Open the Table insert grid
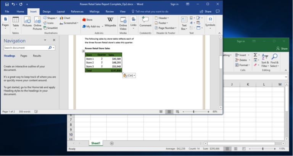293x156 pixels. click(x=16, y=23)
